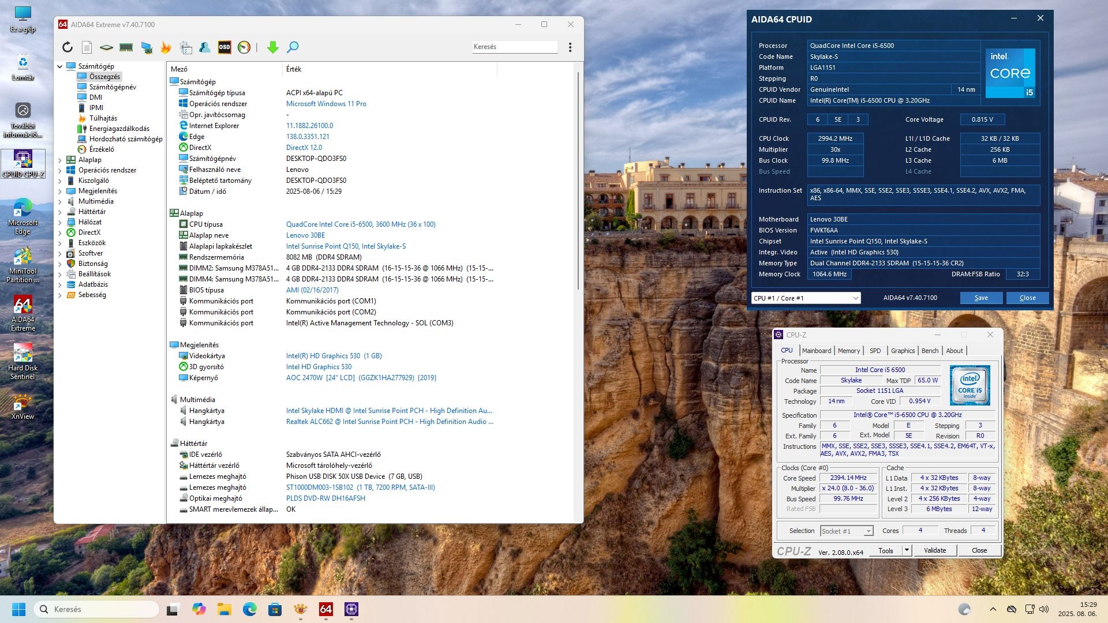Click the green download arrow icon
The width and height of the screenshot is (1108, 623).
click(x=273, y=47)
